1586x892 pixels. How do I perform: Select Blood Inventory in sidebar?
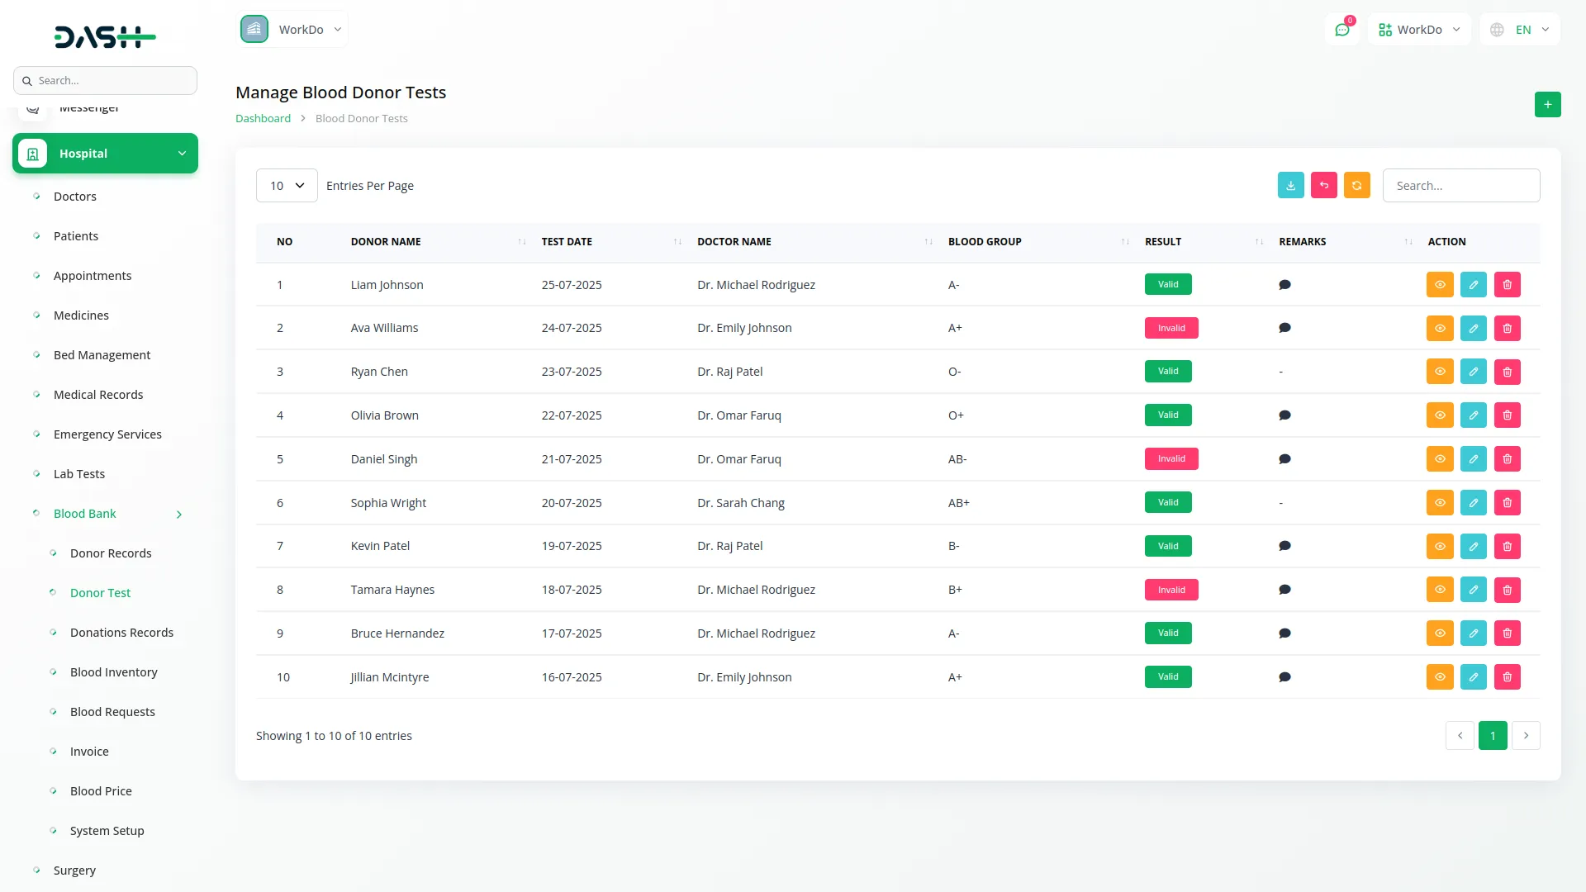point(113,672)
